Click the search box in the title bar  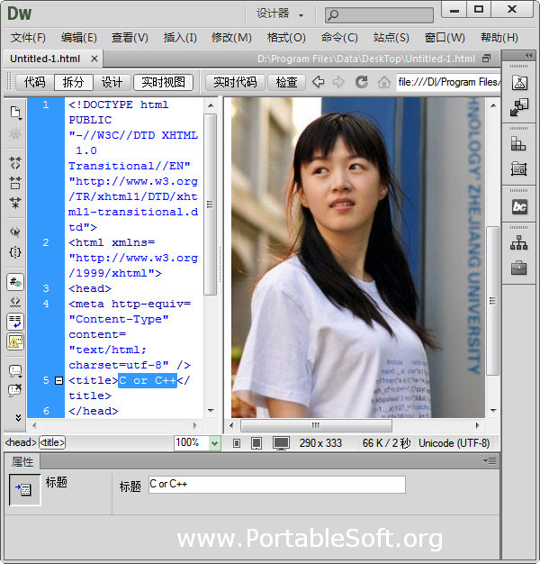pyautogui.click(x=379, y=15)
